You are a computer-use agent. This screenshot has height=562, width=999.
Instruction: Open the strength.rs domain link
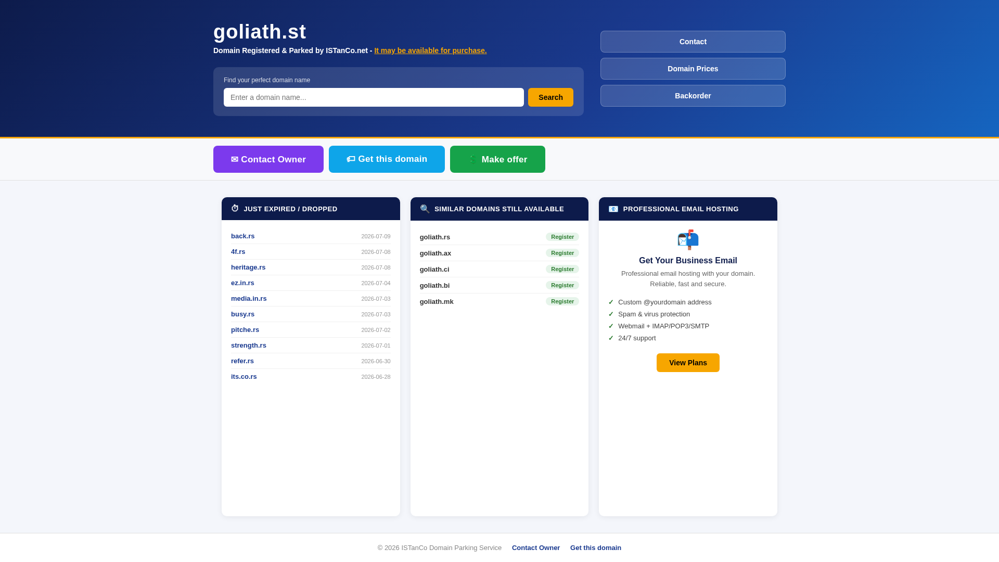click(249, 346)
